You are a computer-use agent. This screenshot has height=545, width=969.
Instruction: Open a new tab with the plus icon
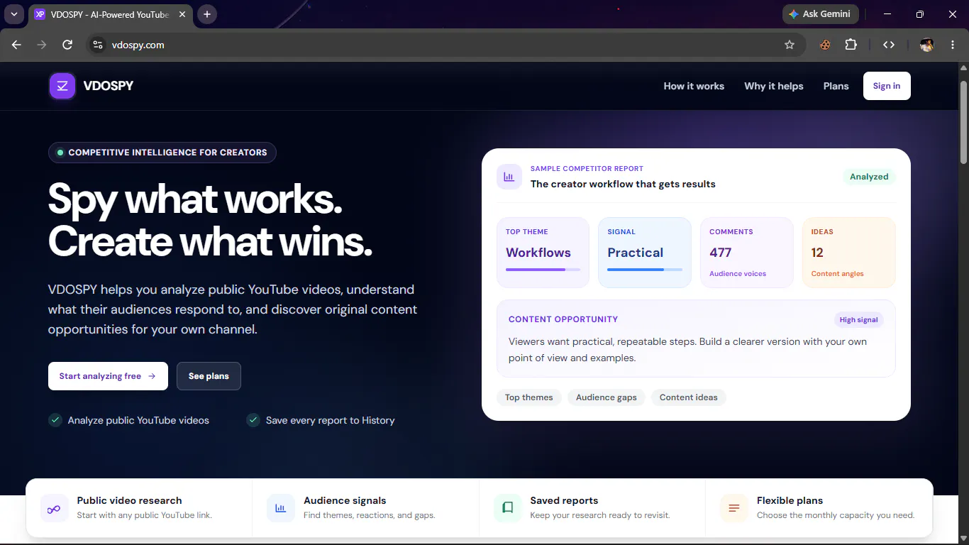tap(207, 14)
